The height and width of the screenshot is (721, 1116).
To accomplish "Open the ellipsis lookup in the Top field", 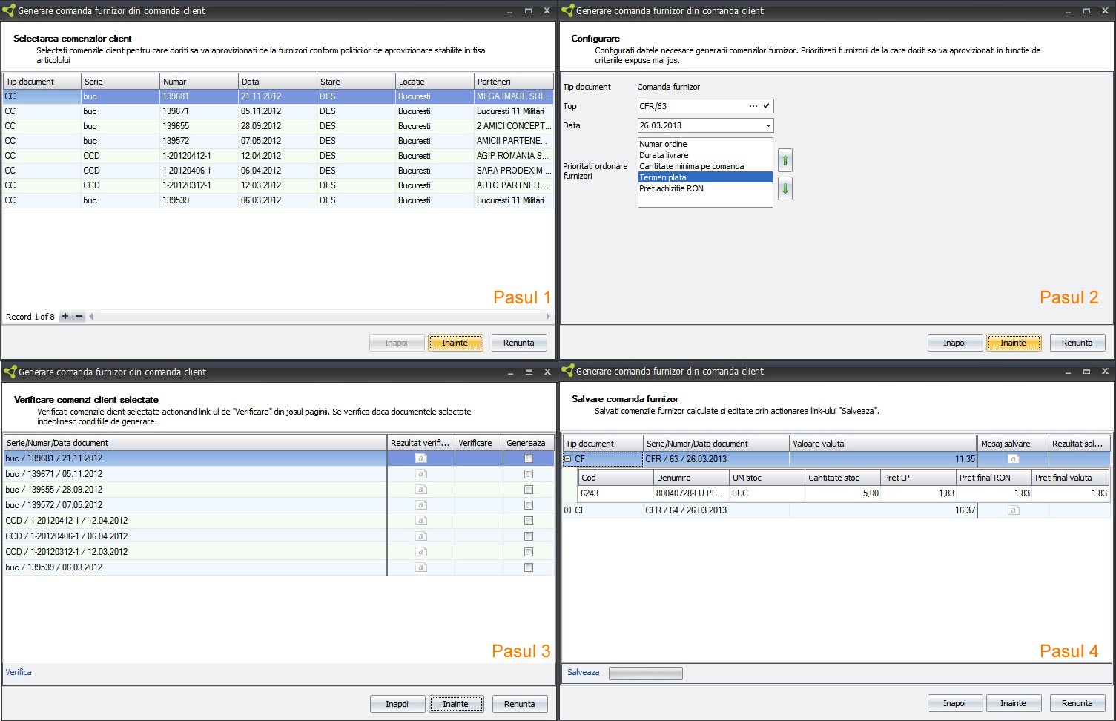I will tap(753, 106).
